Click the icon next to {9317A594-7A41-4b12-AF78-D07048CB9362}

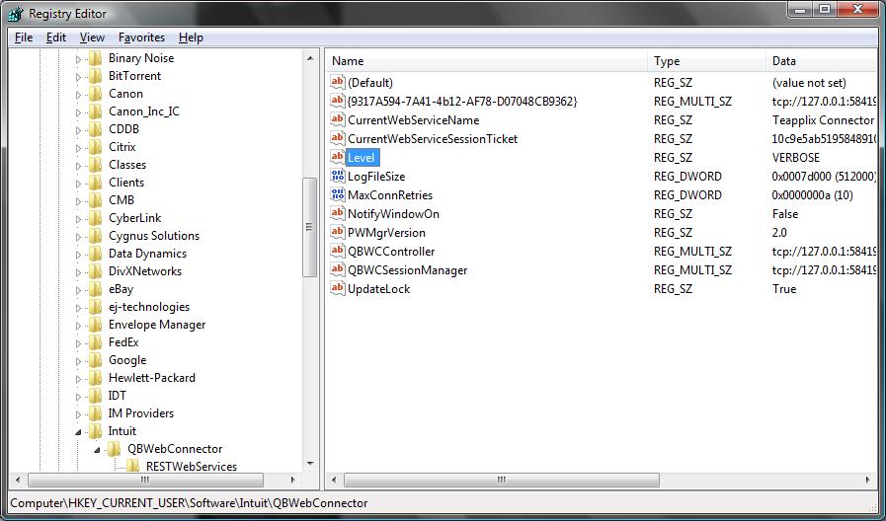click(338, 101)
